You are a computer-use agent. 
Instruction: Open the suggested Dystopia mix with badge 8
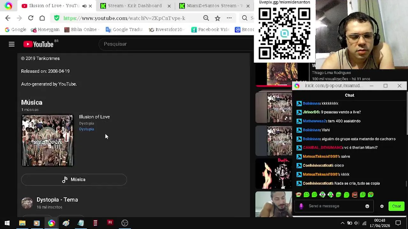tap(274, 108)
